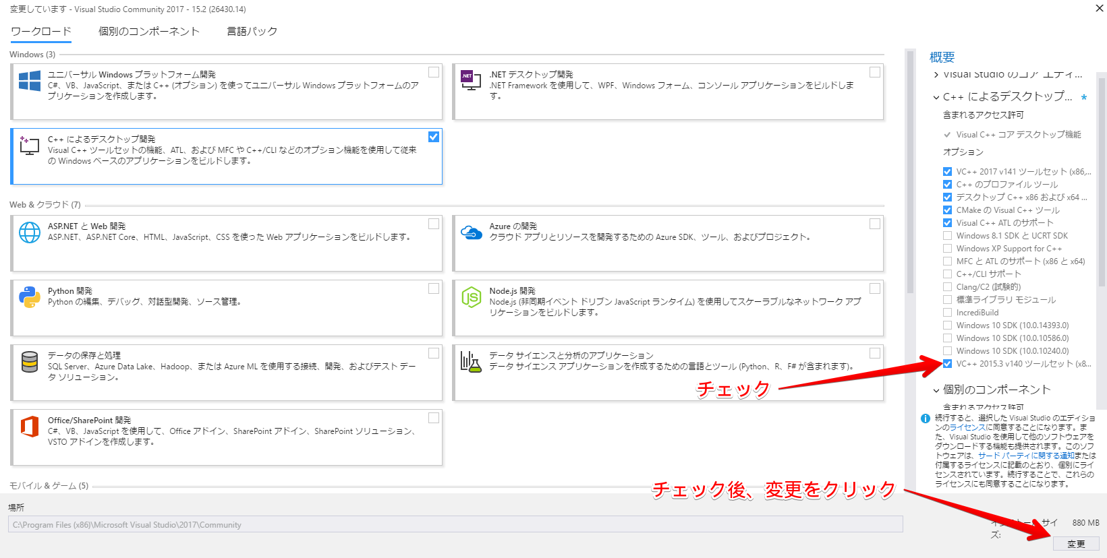Uncheck desktop C++ x86 and x64 option

(947, 197)
